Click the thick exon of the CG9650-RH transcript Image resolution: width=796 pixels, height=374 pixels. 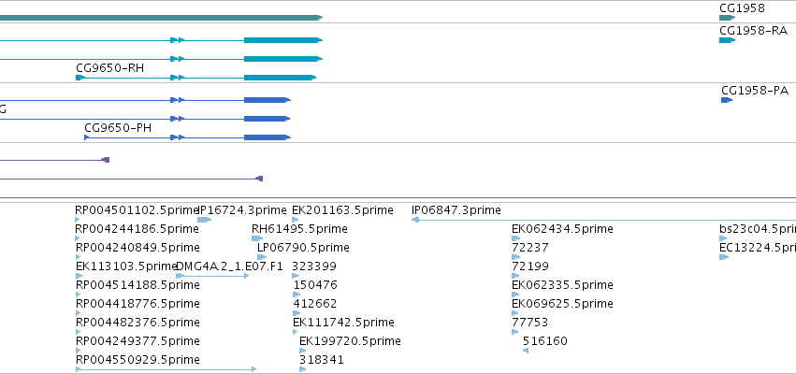tap(280, 78)
